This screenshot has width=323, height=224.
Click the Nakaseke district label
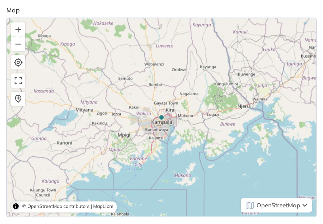click(103, 23)
